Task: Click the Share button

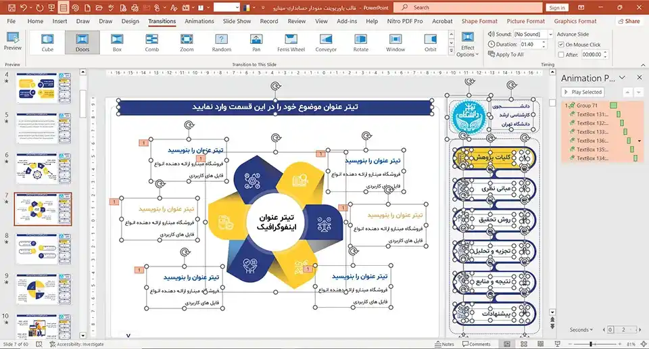Action: [629, 21]
